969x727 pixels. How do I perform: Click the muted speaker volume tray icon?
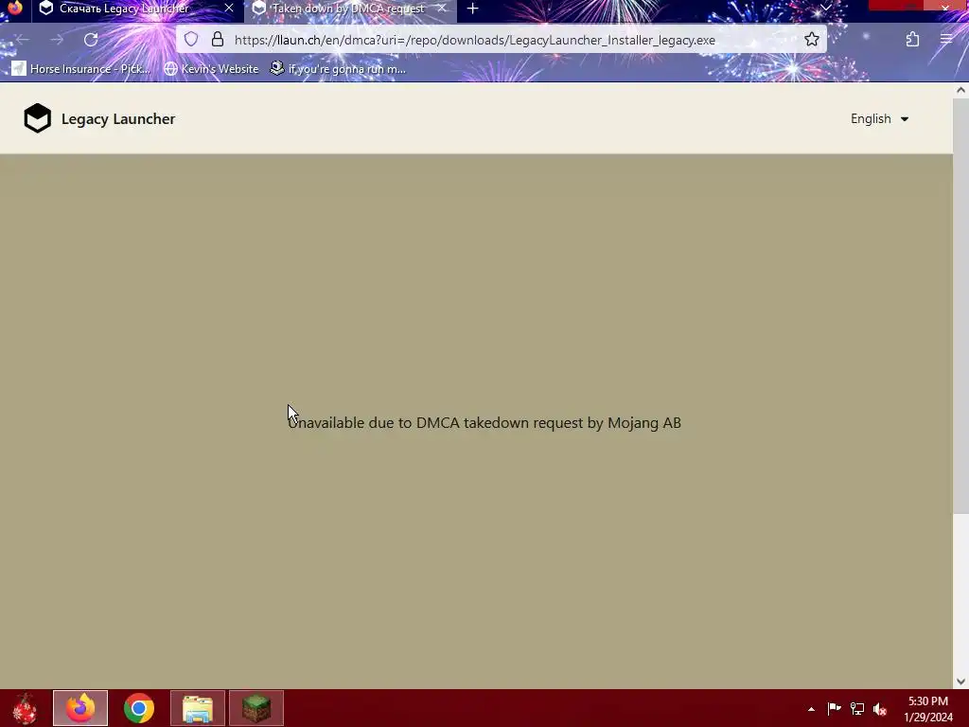click(880, 709)
